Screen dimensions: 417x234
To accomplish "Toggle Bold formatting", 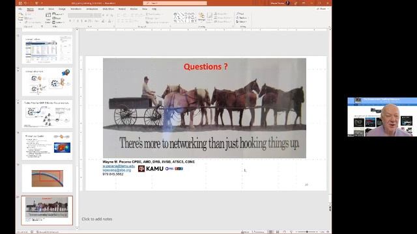I will [70, 21].
